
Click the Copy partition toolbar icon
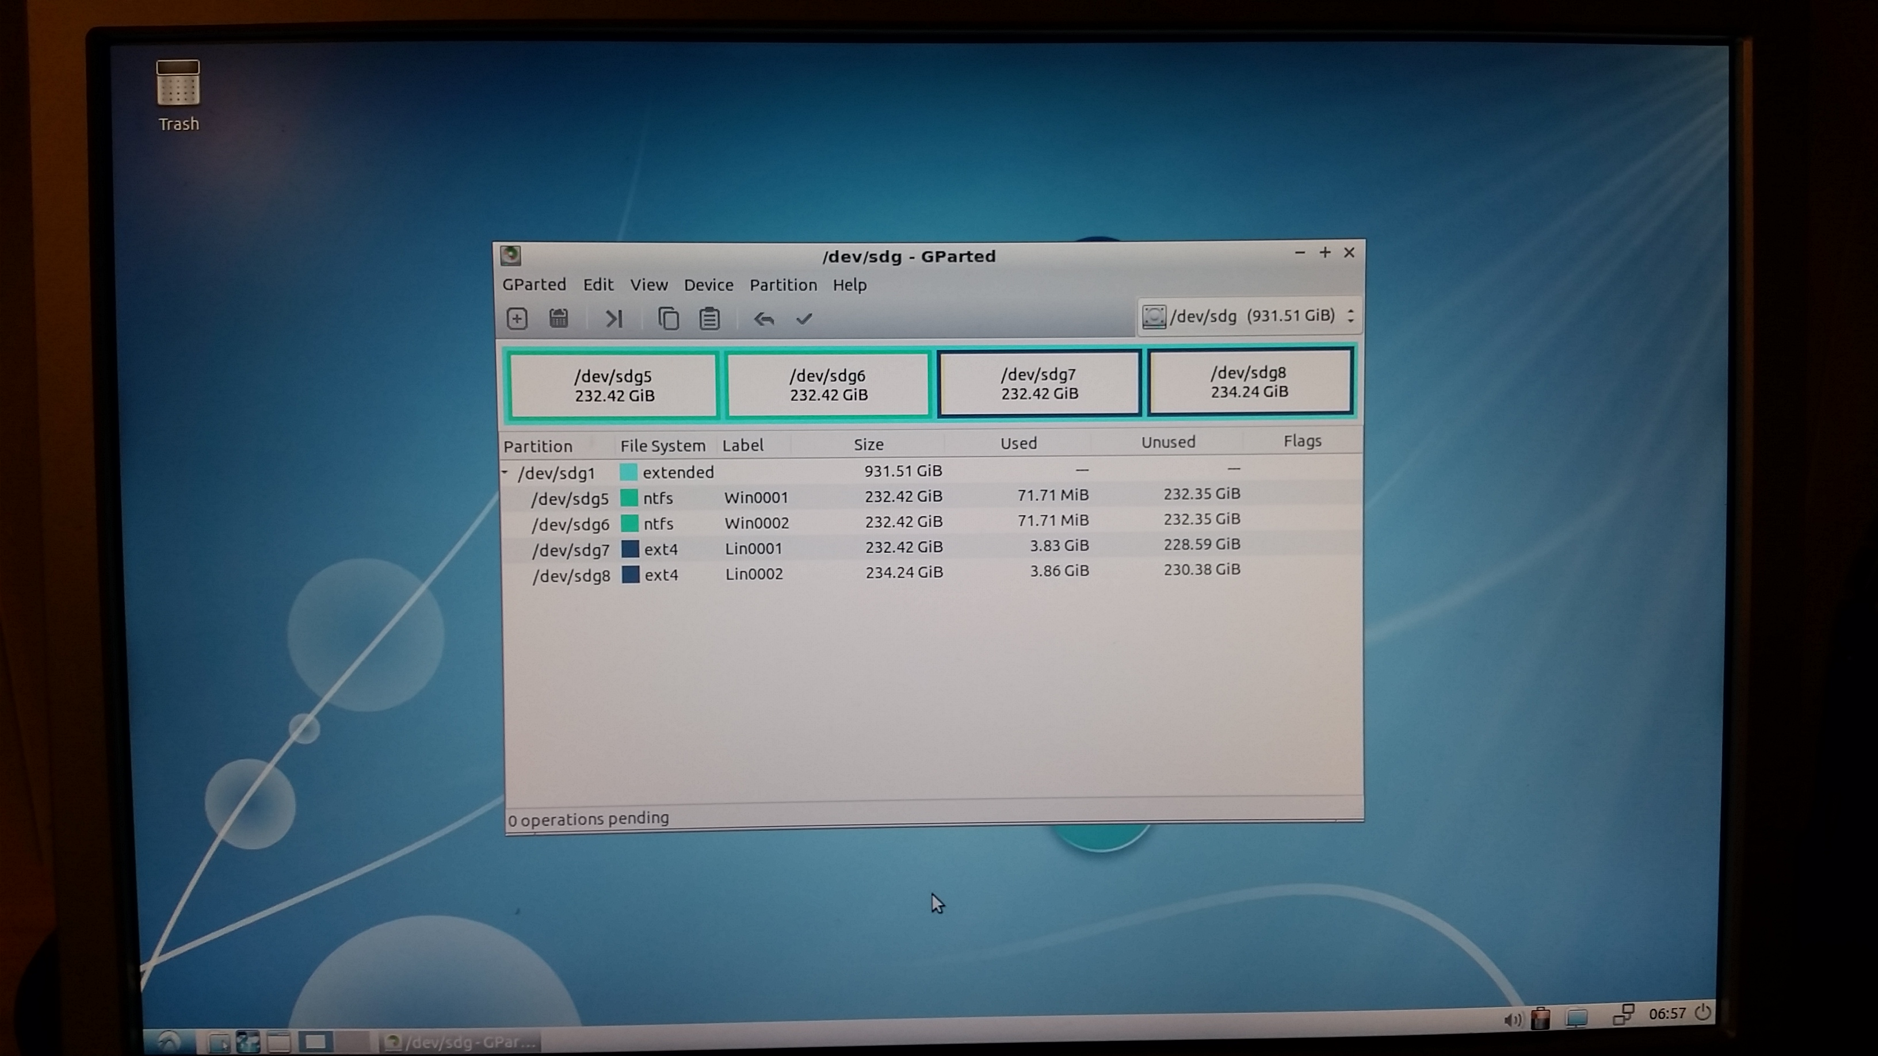coord(668,319)
